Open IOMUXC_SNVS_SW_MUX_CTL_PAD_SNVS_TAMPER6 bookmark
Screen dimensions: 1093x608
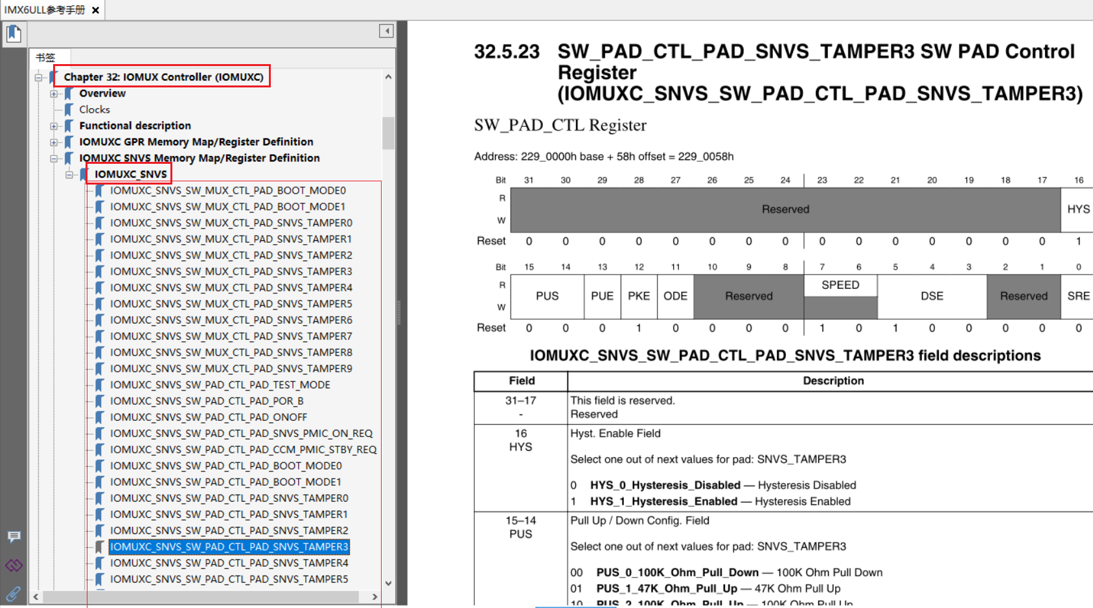[231, 320]
